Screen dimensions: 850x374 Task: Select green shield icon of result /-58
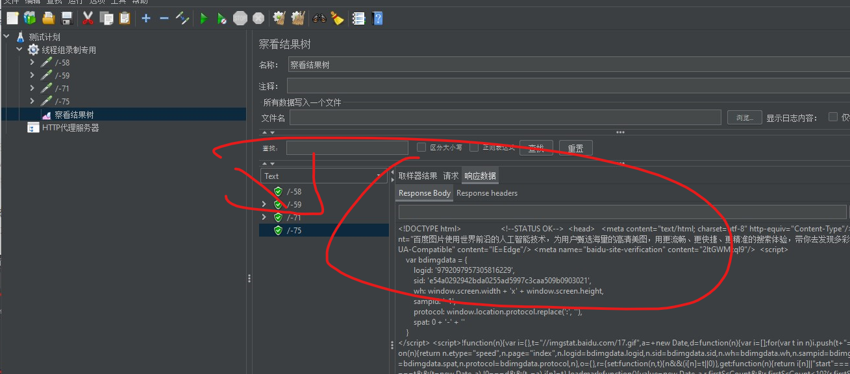click(278, 191)
